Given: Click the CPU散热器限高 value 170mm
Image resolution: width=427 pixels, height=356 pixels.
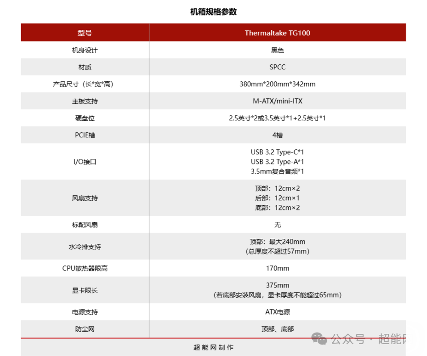Looking at the screenshot, I should click(277, 268).
